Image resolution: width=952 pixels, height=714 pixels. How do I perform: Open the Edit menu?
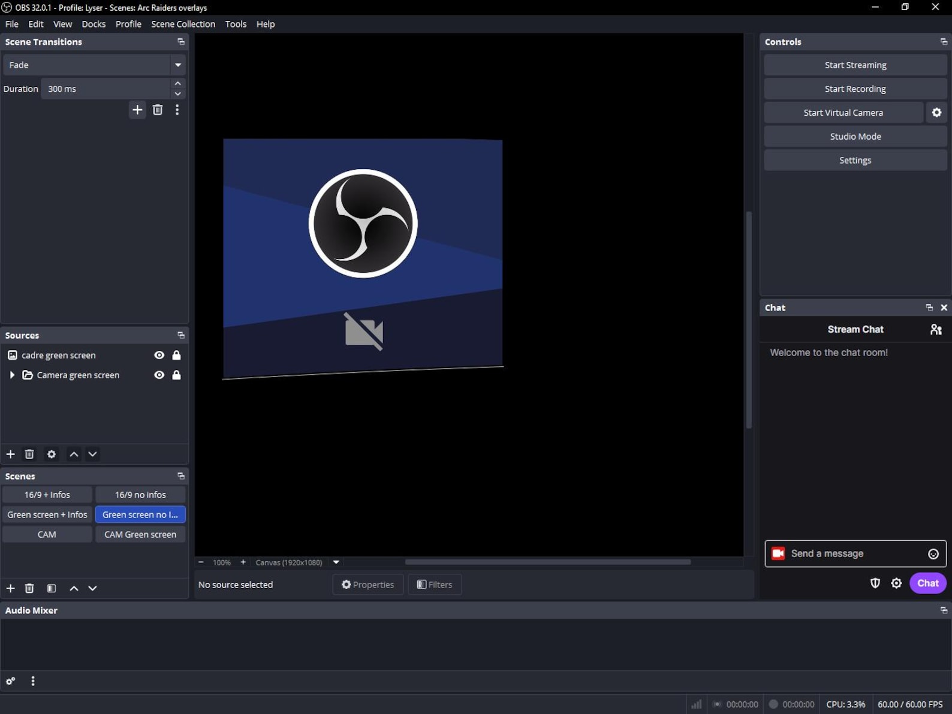36,24
